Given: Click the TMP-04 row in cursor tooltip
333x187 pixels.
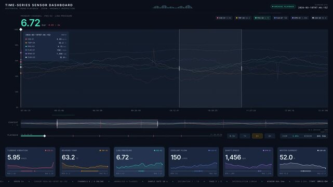Looking at the screenshot, I should click(46, 43).
